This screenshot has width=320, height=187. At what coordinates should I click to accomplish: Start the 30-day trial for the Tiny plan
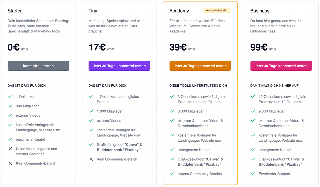(x=119, y=66)
